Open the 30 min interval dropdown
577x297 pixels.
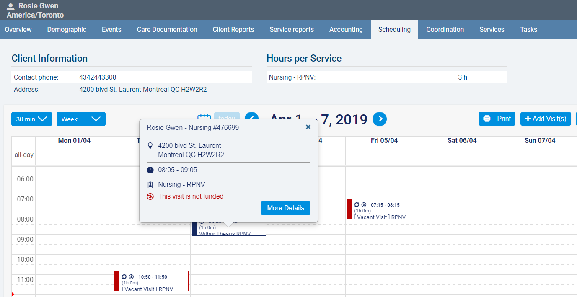click(31, 119)
